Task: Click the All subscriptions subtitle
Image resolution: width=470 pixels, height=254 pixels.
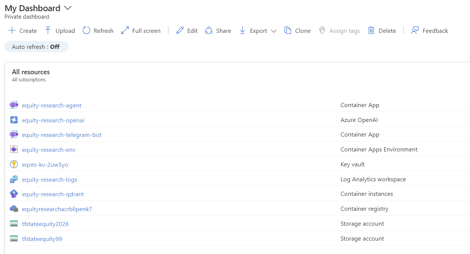Action: [x=29, y=80]
